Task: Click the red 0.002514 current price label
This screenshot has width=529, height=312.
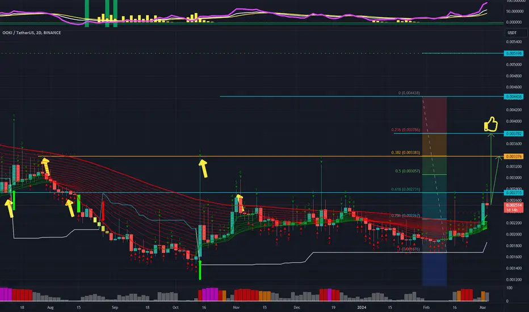Action: (x=514, y=205)
